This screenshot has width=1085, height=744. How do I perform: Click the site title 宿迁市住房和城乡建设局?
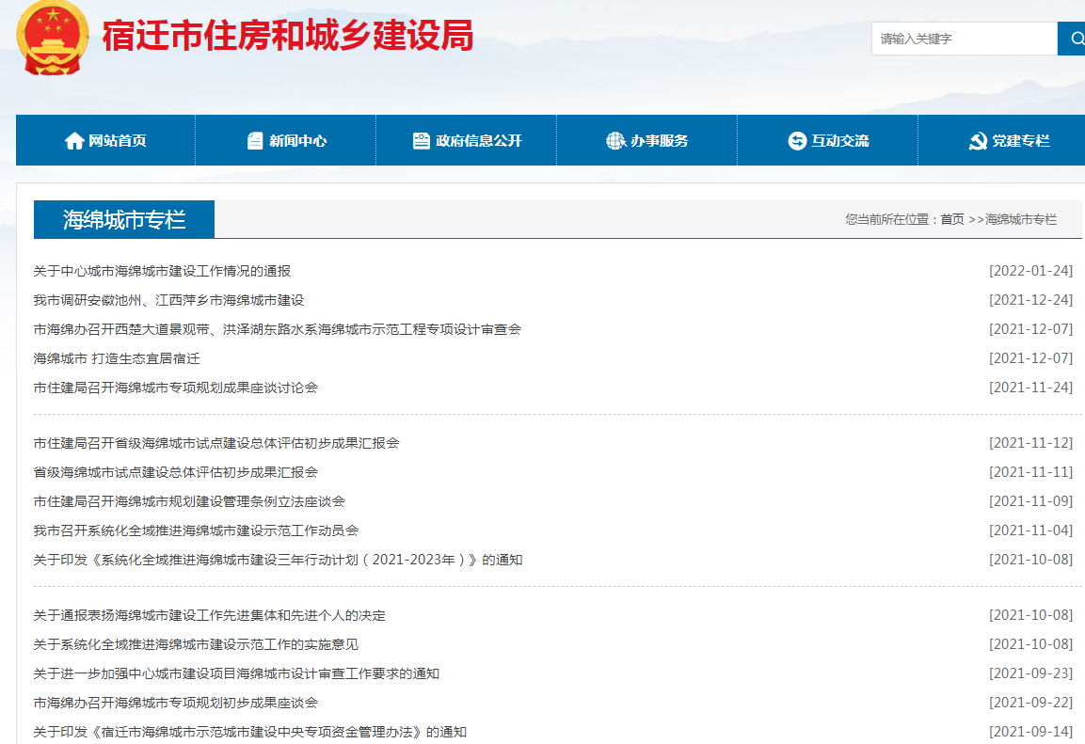[x=288, y=36]
